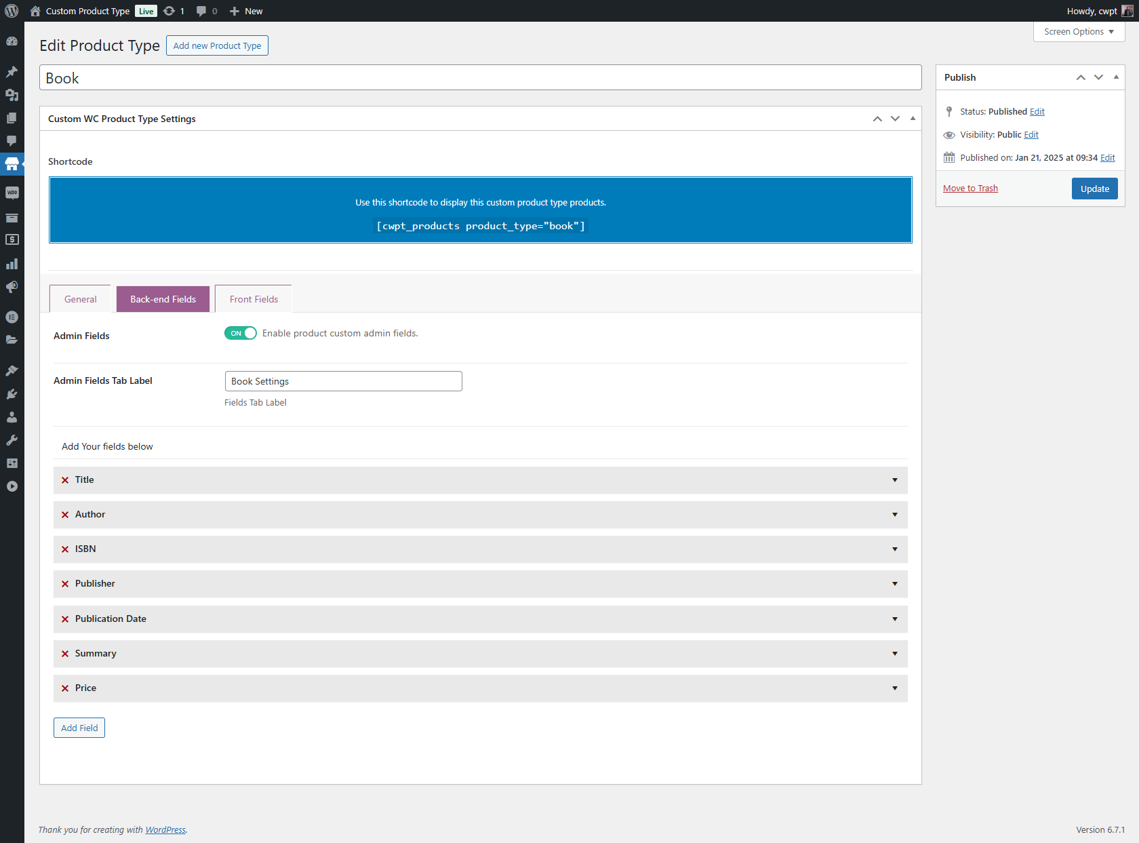Toggle the Admin Fields ON switch
Image resolution: width=1139 pixels, height=843 pixels.
tap(241, 333)
